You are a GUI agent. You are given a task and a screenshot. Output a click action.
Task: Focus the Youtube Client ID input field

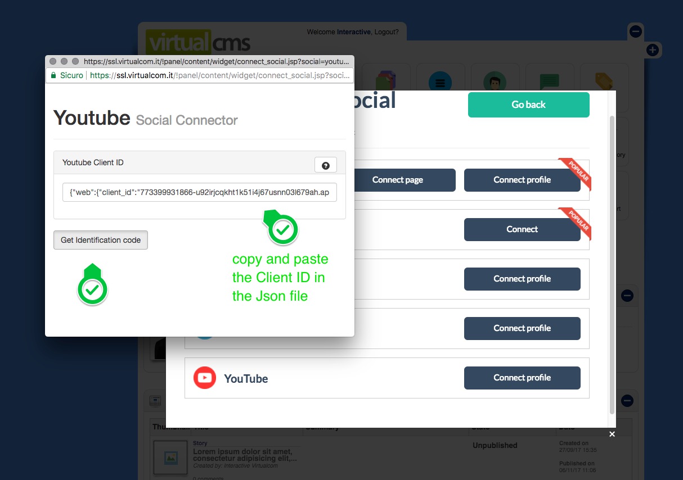pos(199,193)
